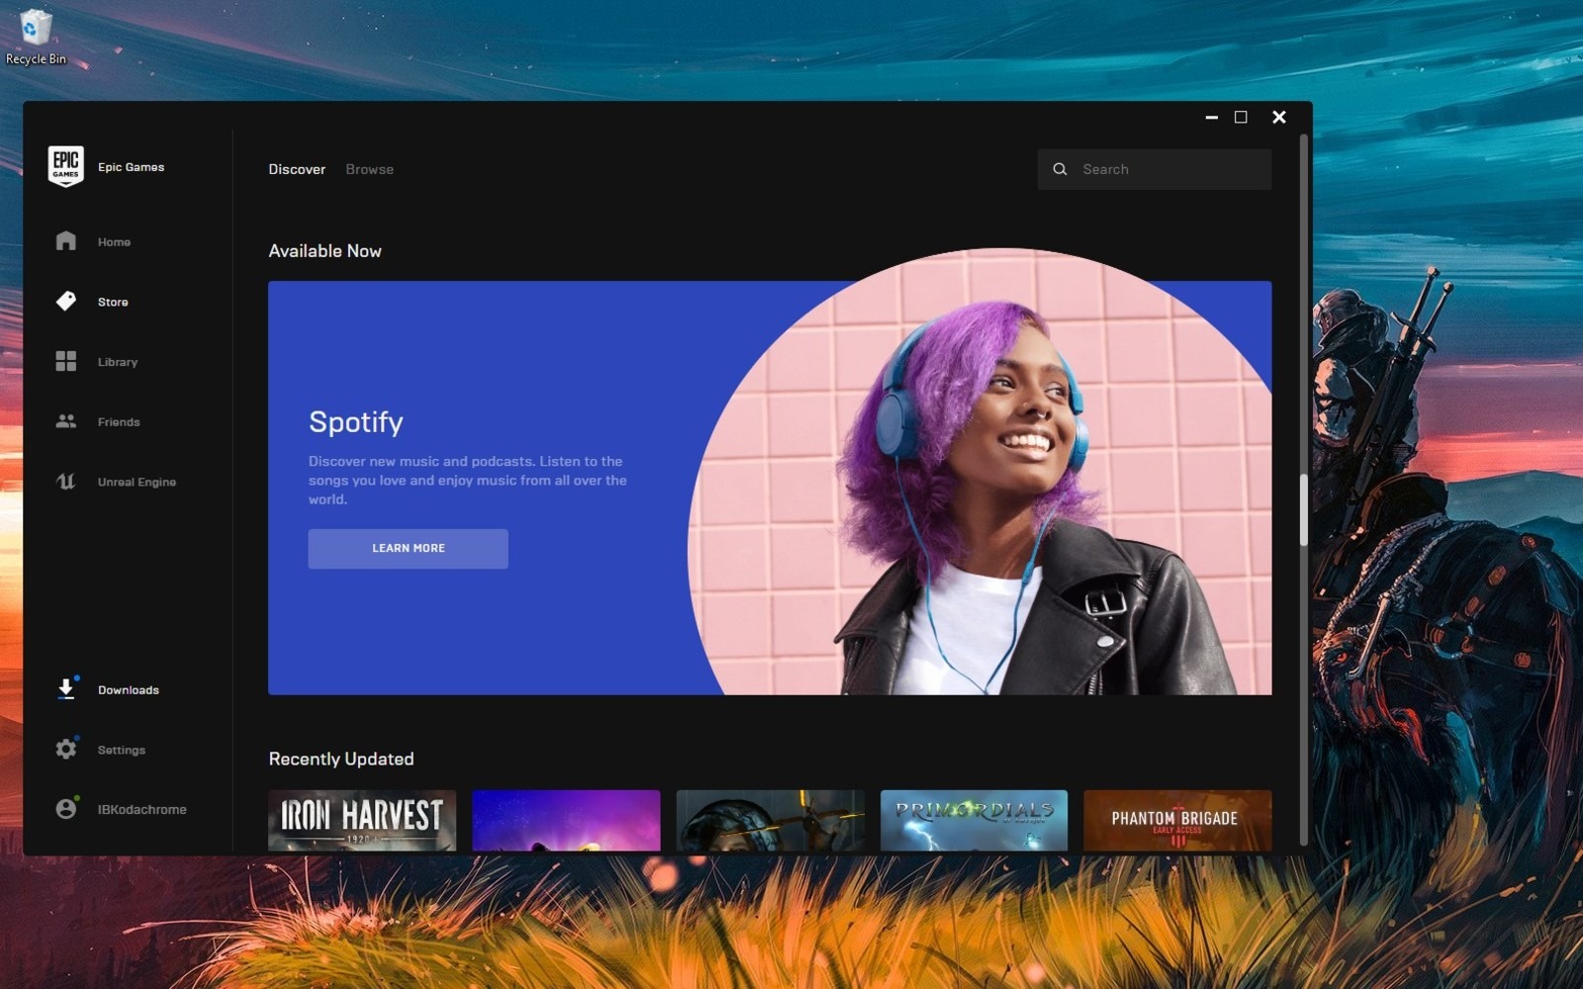Select the Discover tab
This screenshot has height=989, width=1583.
pyautogui.click(x=297, y=169)
